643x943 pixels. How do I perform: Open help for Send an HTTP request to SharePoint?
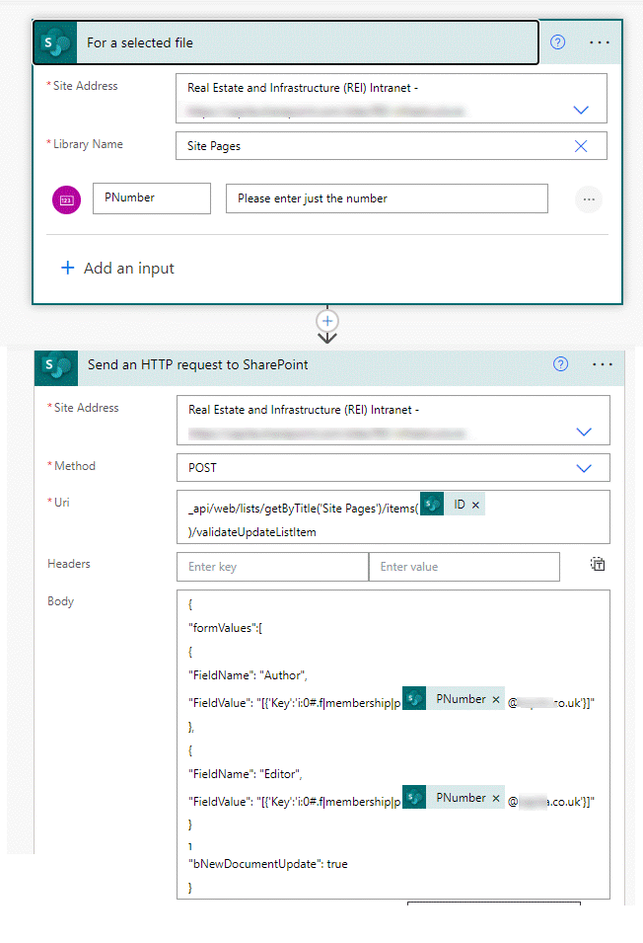coord(561,363)
